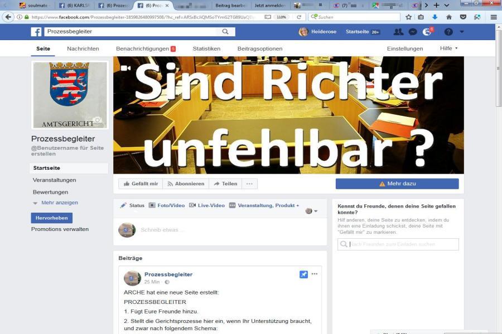Click the Teilen button

point(225,184)
